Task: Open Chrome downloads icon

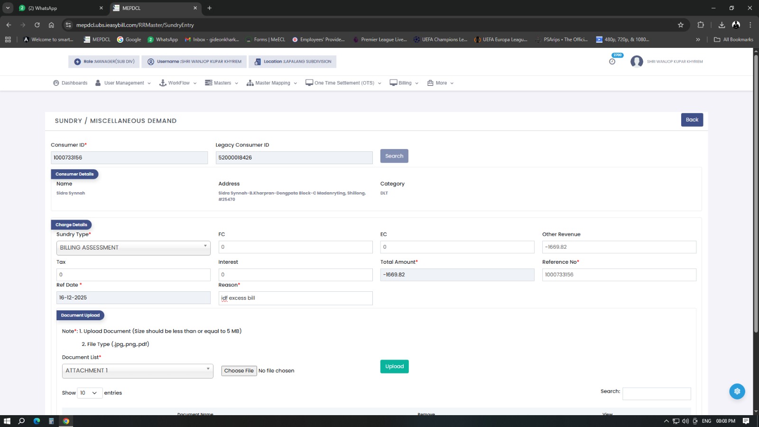Action: tap(722, 25)
